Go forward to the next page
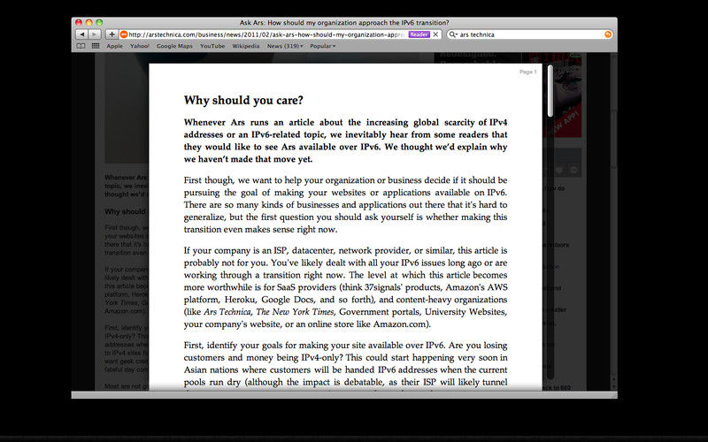 (94, 34)
